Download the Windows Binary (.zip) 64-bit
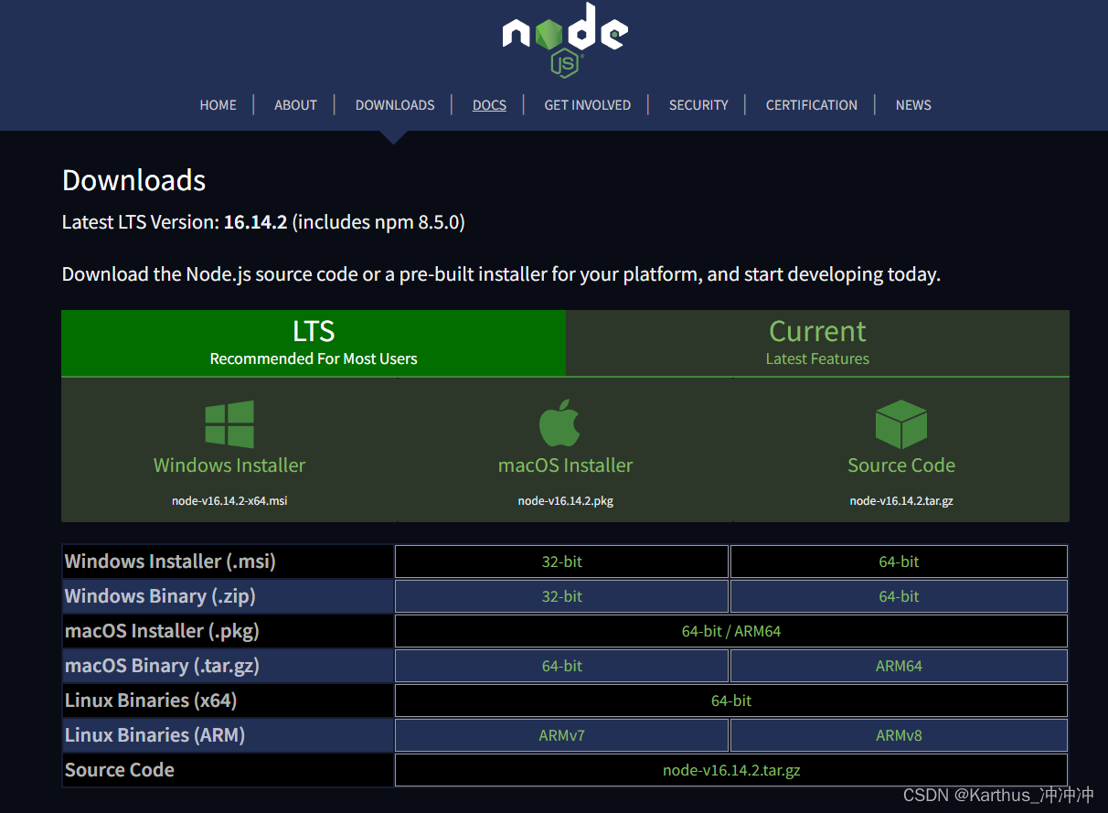 [899, 596]
